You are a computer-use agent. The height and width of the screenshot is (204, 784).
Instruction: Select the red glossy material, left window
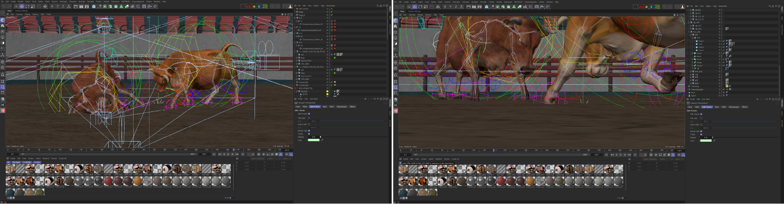(x=108, y=180)
